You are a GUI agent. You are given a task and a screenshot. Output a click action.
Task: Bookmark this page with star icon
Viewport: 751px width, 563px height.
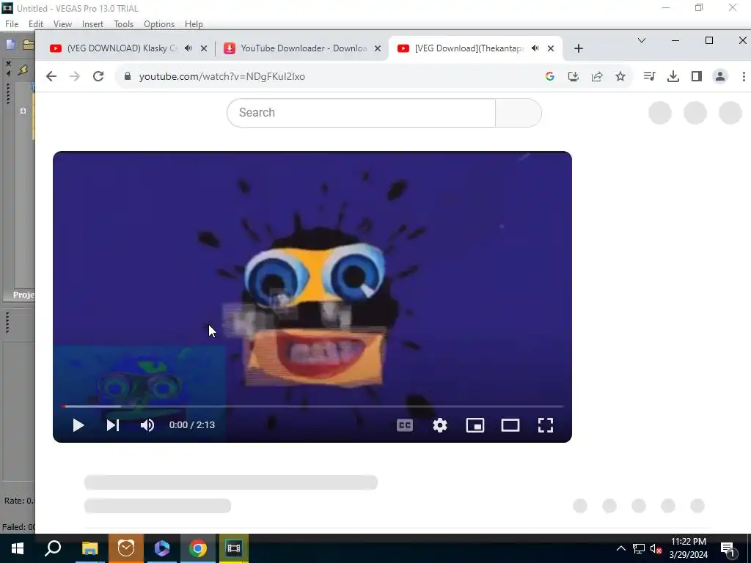tap(620, 76)
